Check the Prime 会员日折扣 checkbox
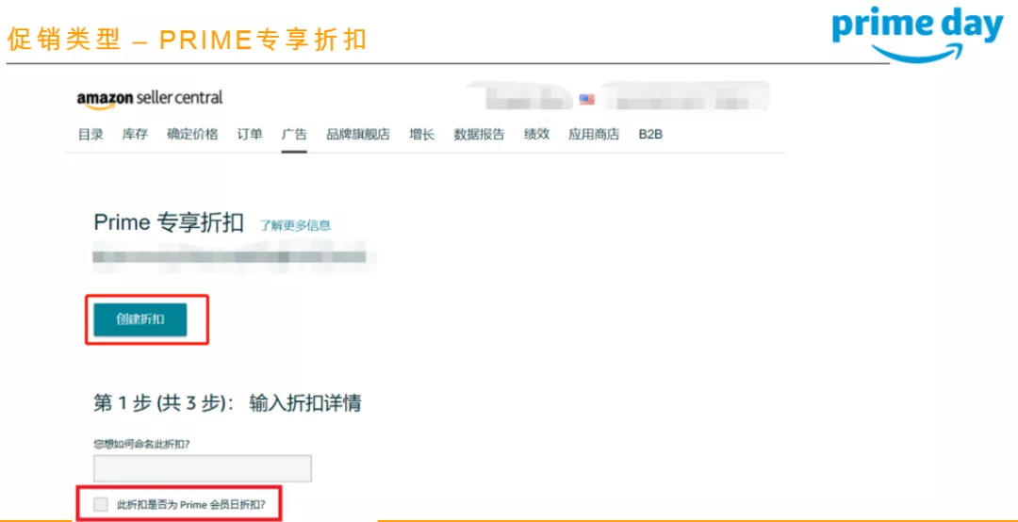Image resolution: width=1018 pixels, height=522 pixels. pyautogui.click(x=101, y=504)
